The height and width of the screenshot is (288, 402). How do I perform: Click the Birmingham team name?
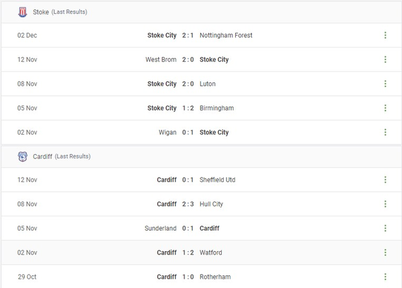tap(216, 108)
